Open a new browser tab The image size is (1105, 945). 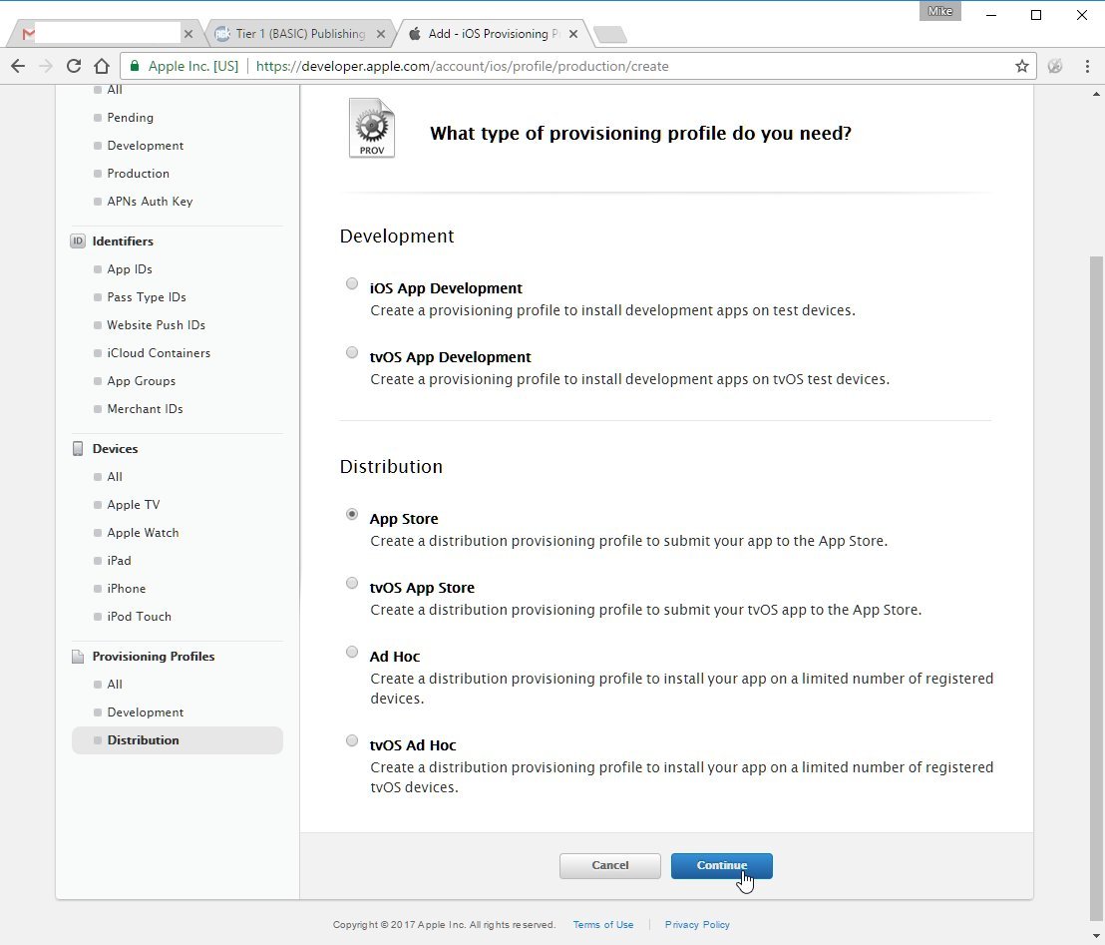coord(609,35)
